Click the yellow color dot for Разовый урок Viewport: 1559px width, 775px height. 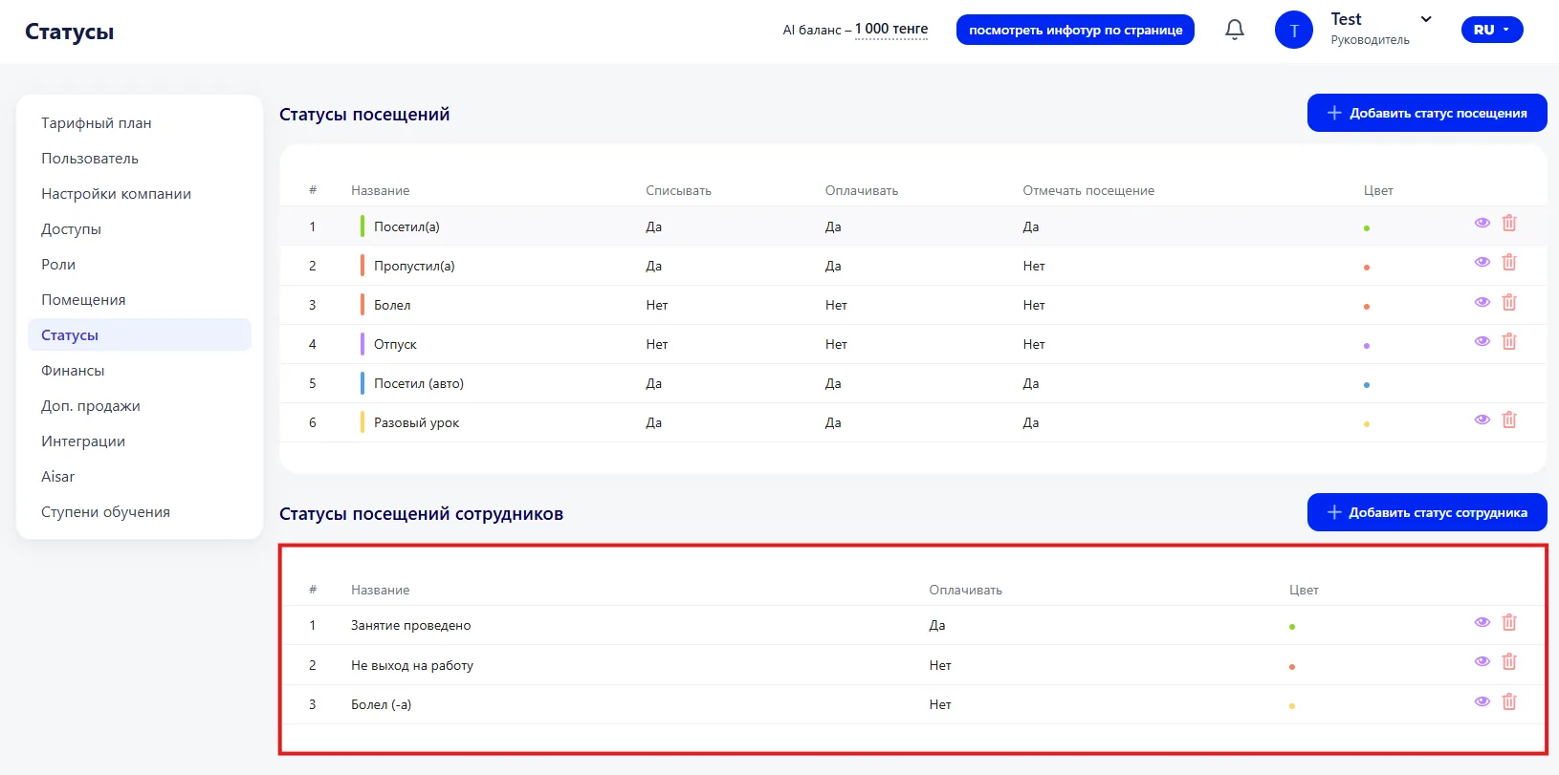pos(1367,424)
